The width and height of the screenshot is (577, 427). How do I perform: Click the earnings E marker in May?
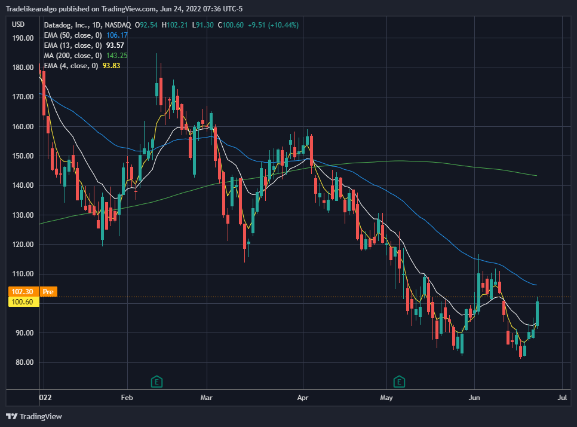click(399, 382)
